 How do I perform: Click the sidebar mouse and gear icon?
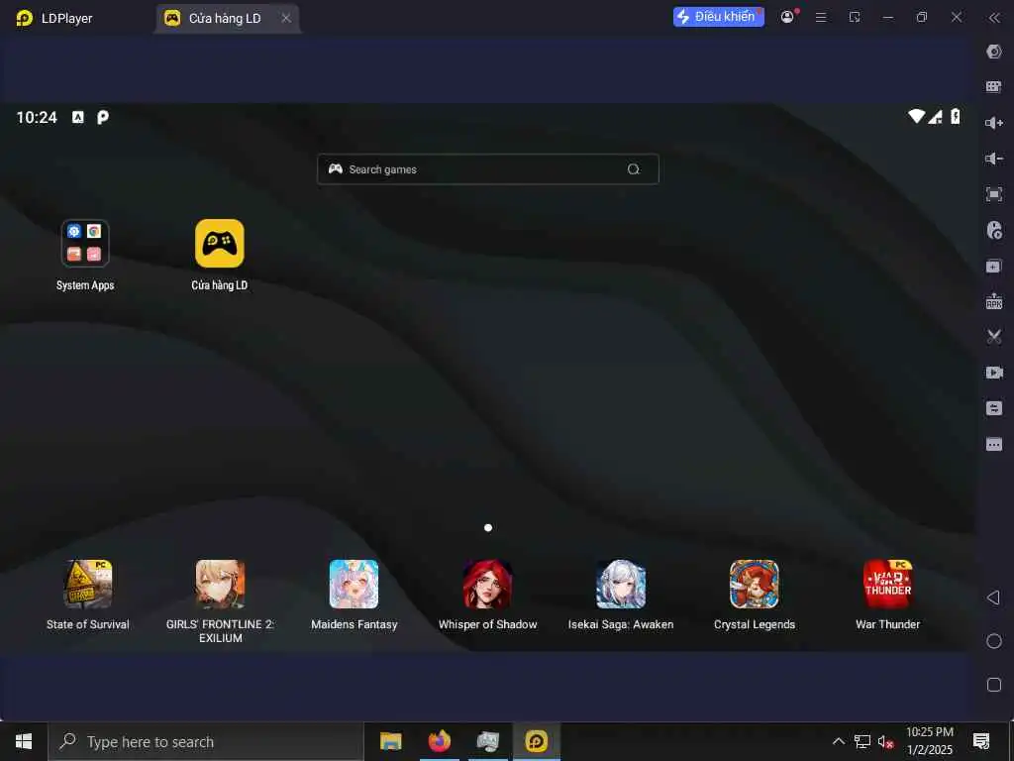pos(994,230)
